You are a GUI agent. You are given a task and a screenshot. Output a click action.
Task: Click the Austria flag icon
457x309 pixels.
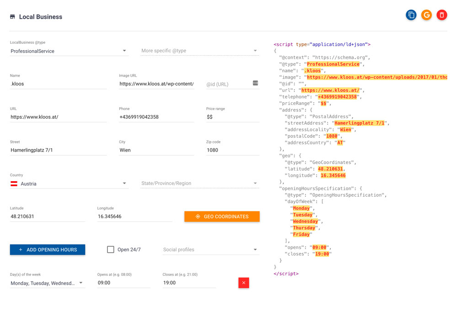pos(14,184)
